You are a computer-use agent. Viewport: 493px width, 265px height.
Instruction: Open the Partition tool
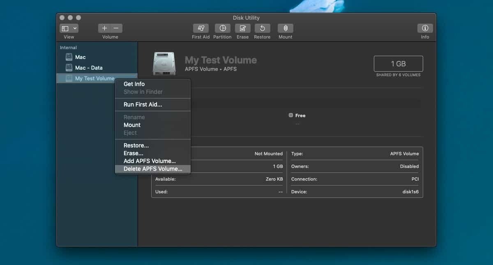tap(222, 28)
